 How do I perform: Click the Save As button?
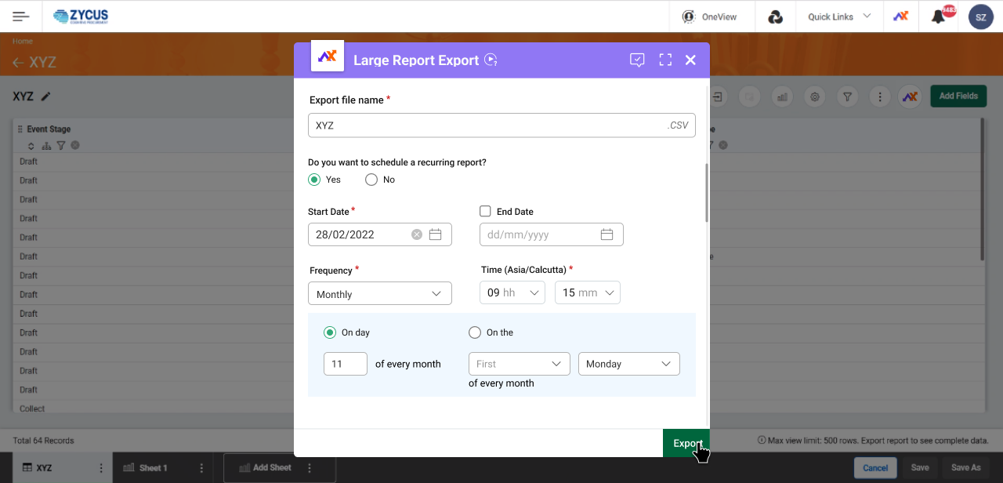click(x=965, y=467)
